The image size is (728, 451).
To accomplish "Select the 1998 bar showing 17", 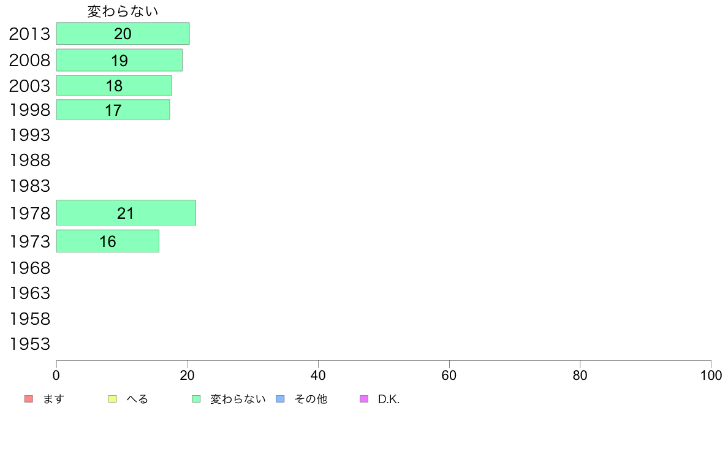I will click(113, 110).
